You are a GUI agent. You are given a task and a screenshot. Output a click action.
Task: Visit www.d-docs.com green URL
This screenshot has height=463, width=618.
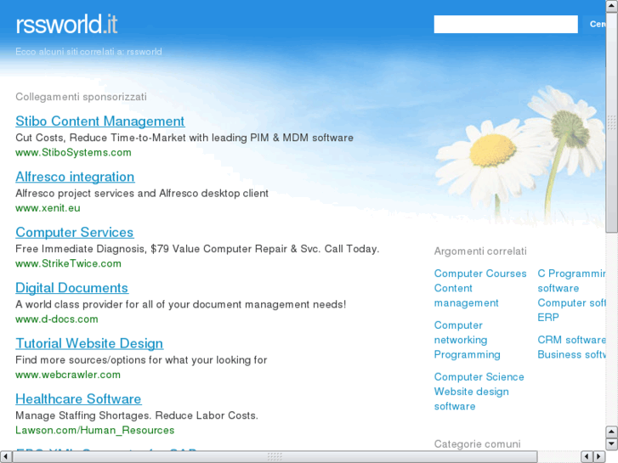click(57, 319)
